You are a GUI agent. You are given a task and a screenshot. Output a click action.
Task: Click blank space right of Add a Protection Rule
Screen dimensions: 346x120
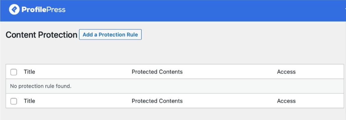coord(237,35)
